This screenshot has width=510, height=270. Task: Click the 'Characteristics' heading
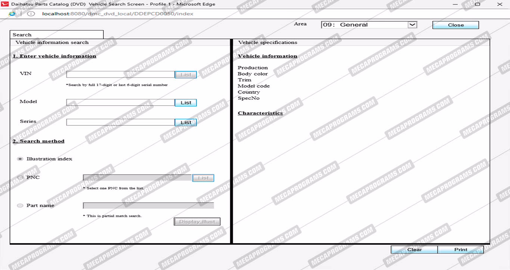click(x=260, y=113)
